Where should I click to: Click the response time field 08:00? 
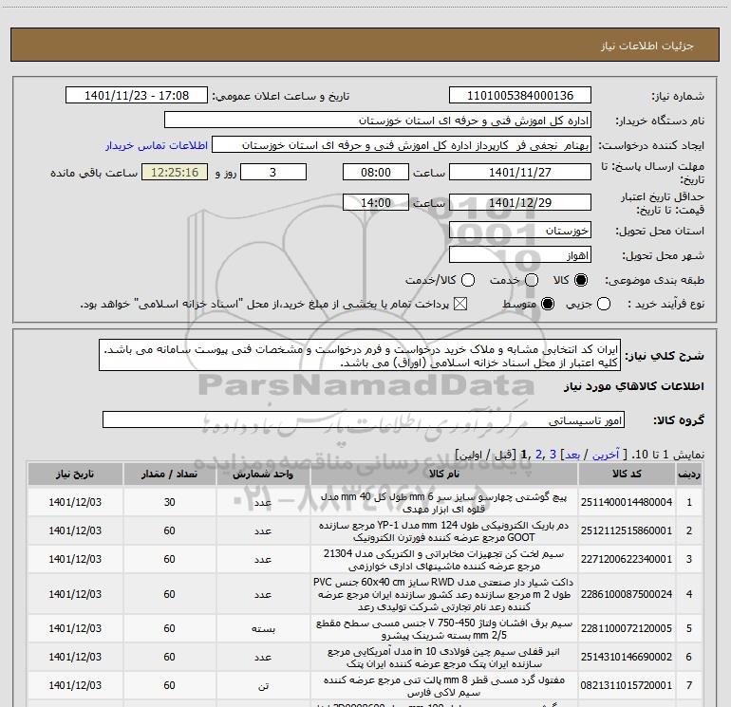coord(376,172)
